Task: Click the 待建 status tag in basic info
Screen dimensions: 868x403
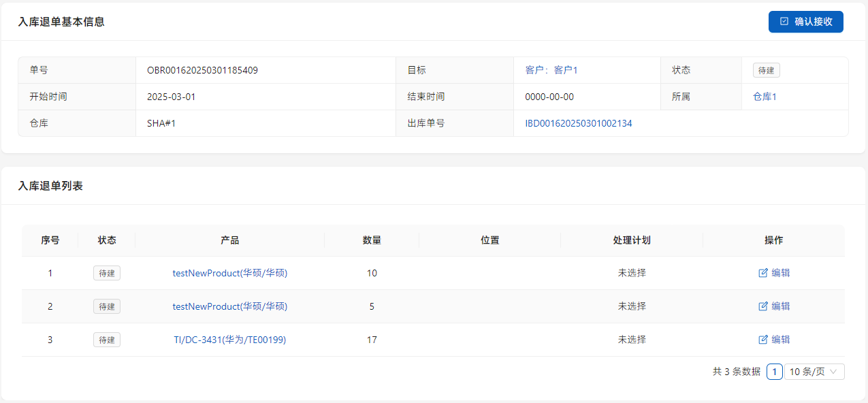Action: click(766, 70)
